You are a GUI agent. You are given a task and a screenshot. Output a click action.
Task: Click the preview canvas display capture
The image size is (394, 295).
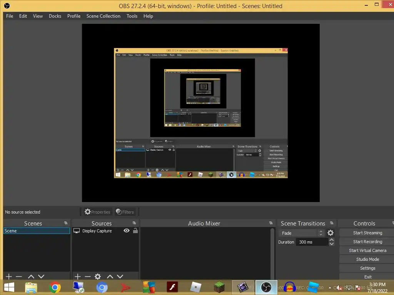click(x=200, y=113)
